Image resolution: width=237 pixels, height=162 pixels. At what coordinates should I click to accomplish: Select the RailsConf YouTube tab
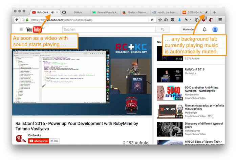[43, 13]
